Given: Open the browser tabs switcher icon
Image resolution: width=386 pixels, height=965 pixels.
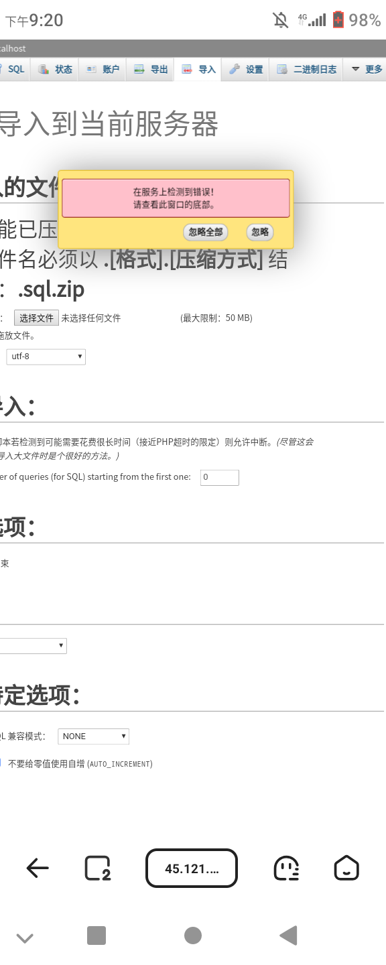Looking at the screenshot, I should (98, 868).
